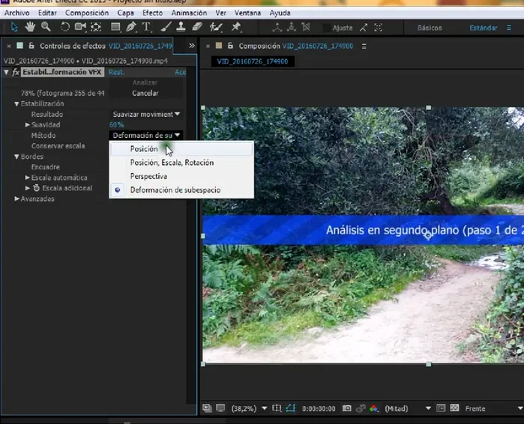The height and width of the screenshot is (424, 524).
Task: Collapse the Estabilización group
Action: (16, 104)
